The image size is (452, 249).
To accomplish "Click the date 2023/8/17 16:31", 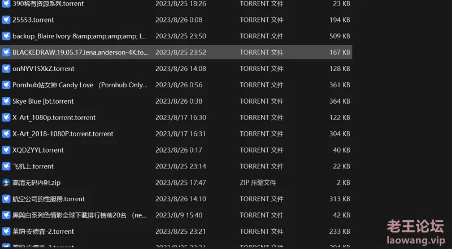I will (181, 134).
